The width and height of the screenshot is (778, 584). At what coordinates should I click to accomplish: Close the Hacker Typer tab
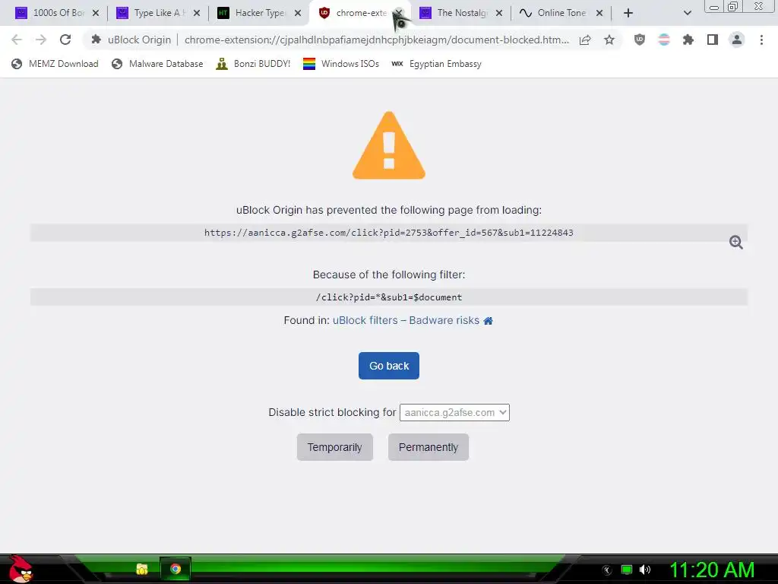pos(298,13)
